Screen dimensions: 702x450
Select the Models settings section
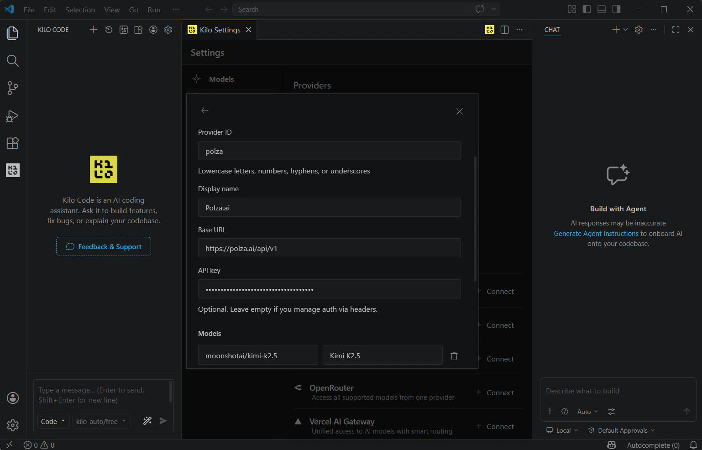[221, 79]
